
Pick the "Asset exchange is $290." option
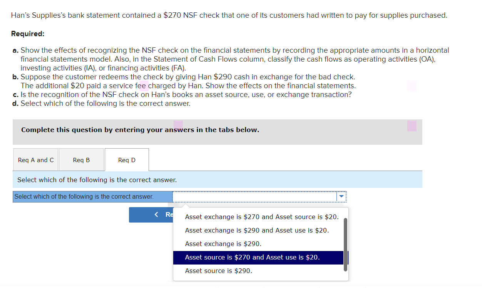[x=218, y=244]
